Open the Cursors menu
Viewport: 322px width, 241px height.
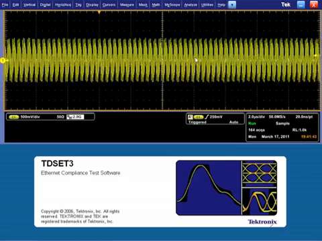[x=109, y=5]
